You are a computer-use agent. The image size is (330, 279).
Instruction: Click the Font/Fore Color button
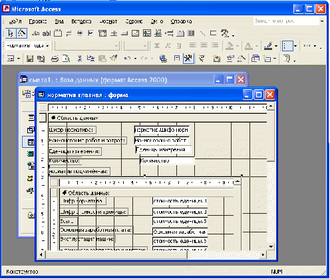tap(248, 46)
